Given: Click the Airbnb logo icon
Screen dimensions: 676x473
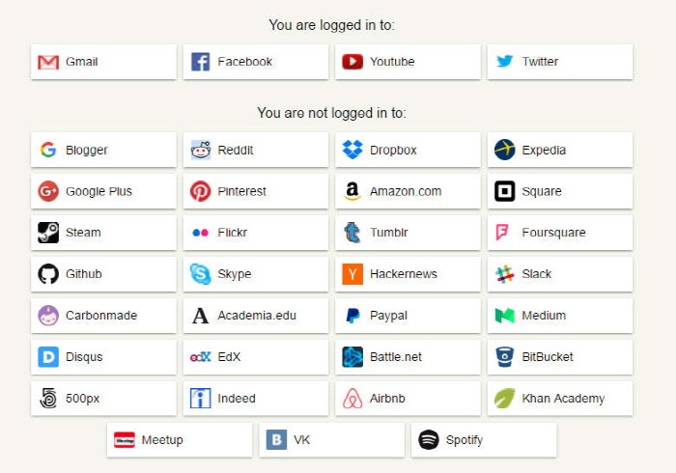Looking at the screenshot, I should click(x=352, y=399).
